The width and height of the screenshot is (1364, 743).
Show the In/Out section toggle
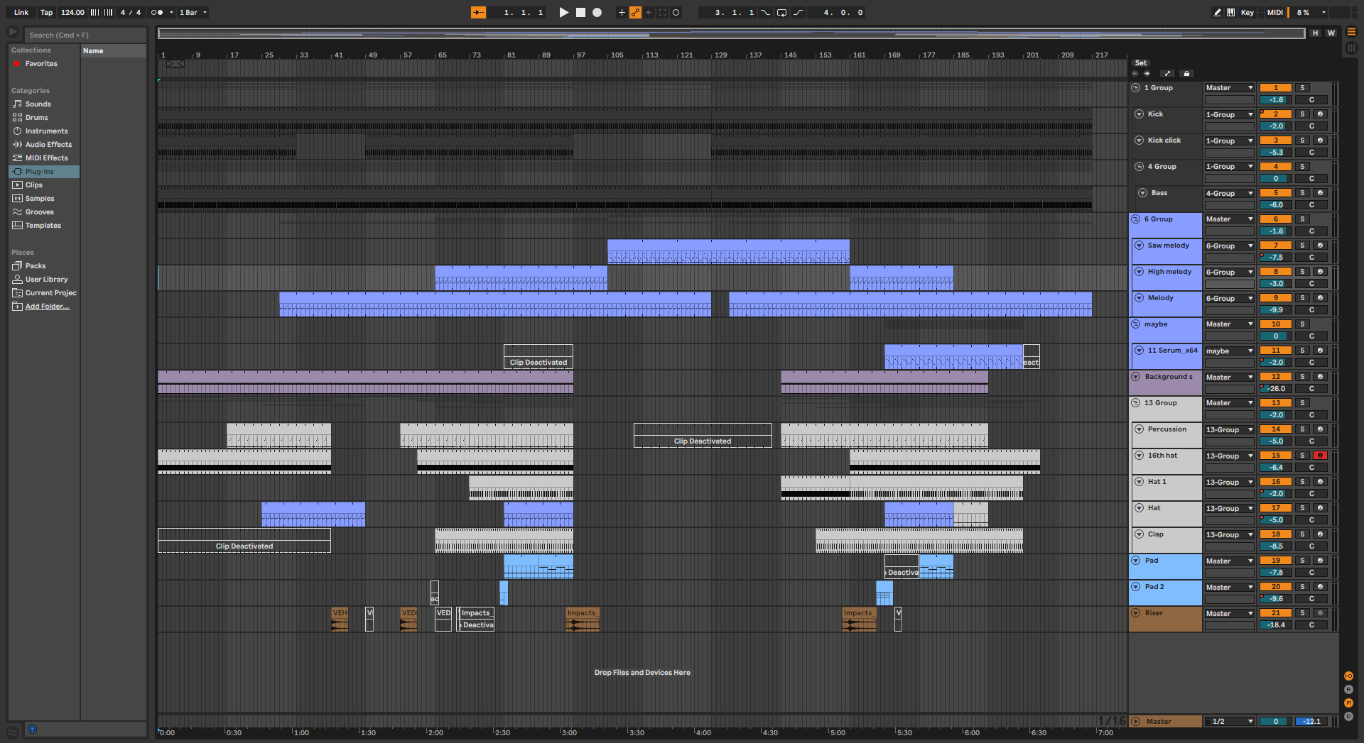tap(1348, 676)
